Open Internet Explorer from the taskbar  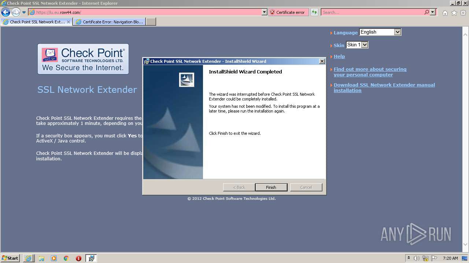coord(28,258)
